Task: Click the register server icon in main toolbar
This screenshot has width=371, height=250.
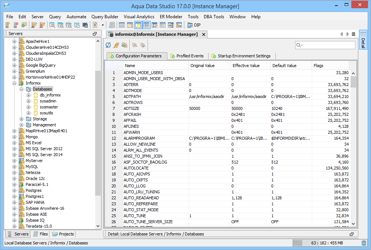Action: coord(7,25)
